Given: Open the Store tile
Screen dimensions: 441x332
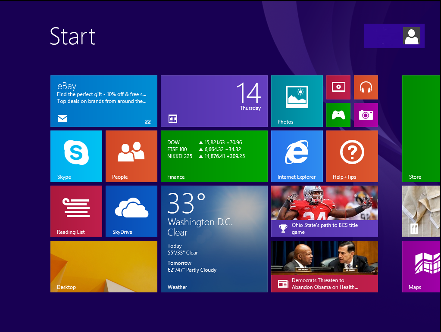Looking at the screenshot, I should point(421,129).
